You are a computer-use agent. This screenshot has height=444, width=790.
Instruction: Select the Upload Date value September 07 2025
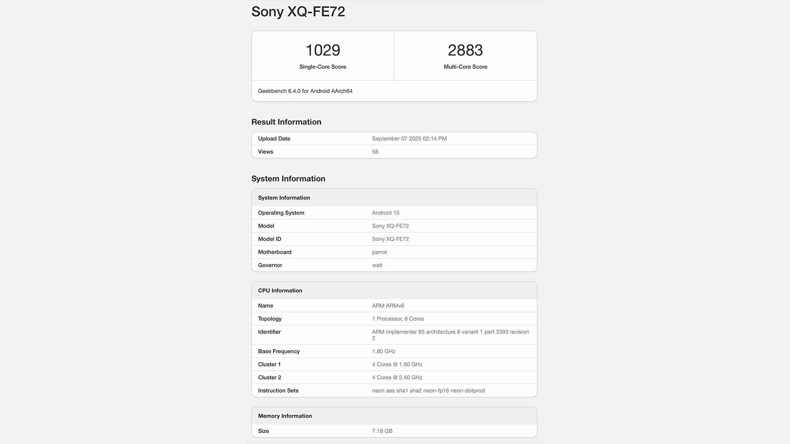(409, 139)
